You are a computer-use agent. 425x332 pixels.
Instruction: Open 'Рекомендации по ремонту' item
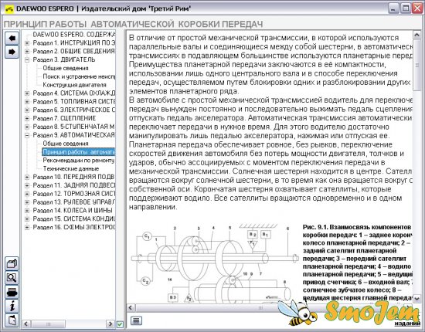pyautogui.click(x=79, y=161)
